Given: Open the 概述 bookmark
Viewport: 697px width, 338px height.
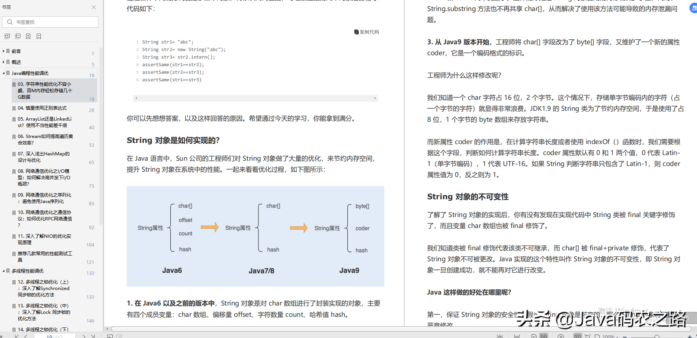Looking at the screenshot, I should tap(16, 62).
